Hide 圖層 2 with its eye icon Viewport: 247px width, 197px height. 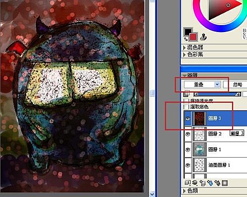pyautogui.click(x=188, y=134)
